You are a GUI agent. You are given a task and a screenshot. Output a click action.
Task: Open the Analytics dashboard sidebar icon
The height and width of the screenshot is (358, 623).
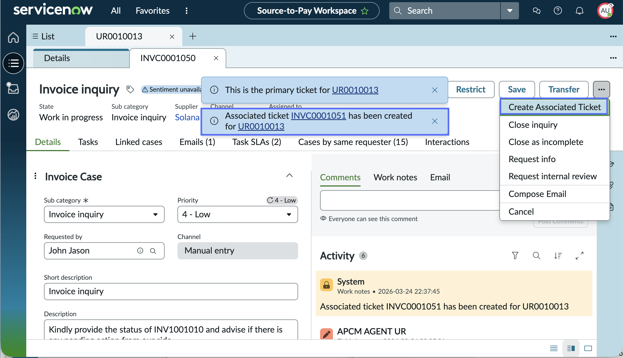tap(13, 115)
